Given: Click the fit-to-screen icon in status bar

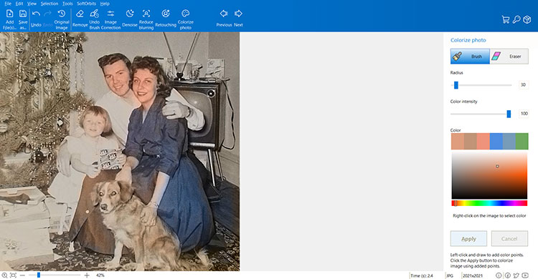Looking at the screenshot, I should (13, 275).
